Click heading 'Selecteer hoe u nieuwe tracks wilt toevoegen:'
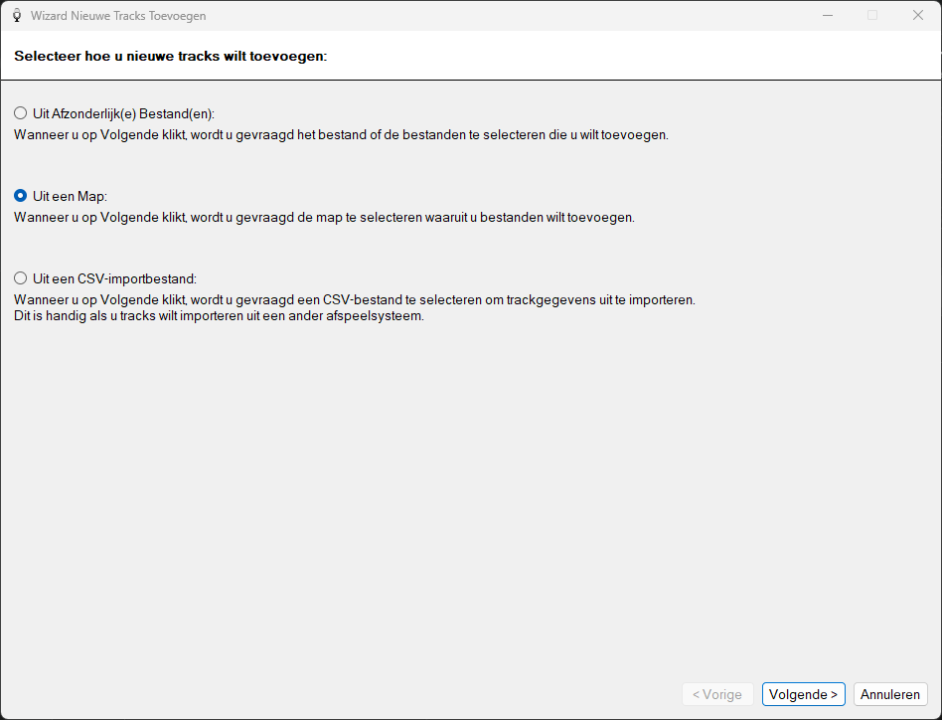Image resolution: width=942 pixels, height=720 pixels. 171,56
